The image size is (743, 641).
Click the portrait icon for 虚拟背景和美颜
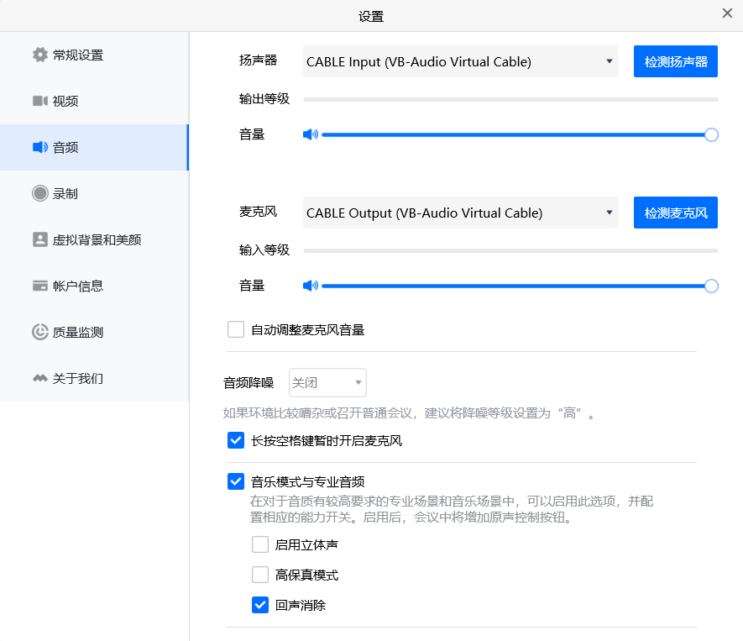[x=39, y=240]
